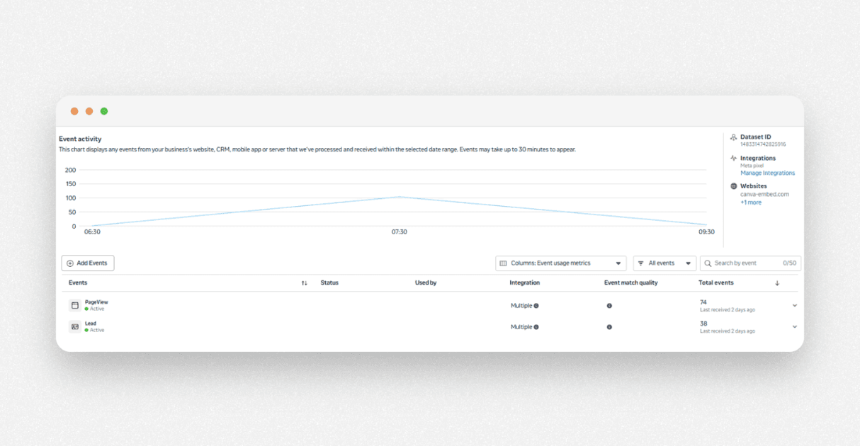Click info icon beside Lead Multiple integration
This screenshot has width=860, height=446.
(x=536, y=327)
